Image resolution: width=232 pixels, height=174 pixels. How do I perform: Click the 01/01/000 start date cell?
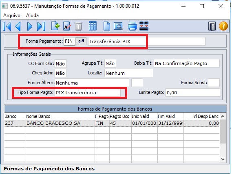pyautogui.click(x=144, y=123)
